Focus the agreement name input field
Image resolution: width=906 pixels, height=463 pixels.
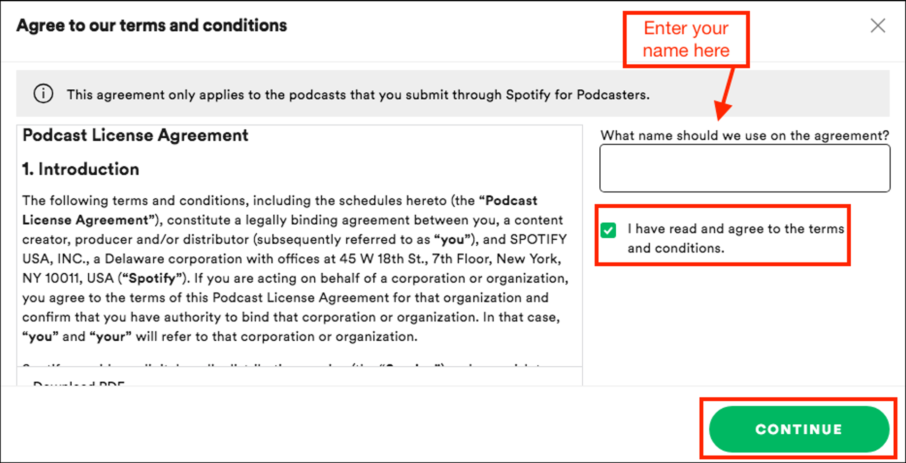click(745, 168)
